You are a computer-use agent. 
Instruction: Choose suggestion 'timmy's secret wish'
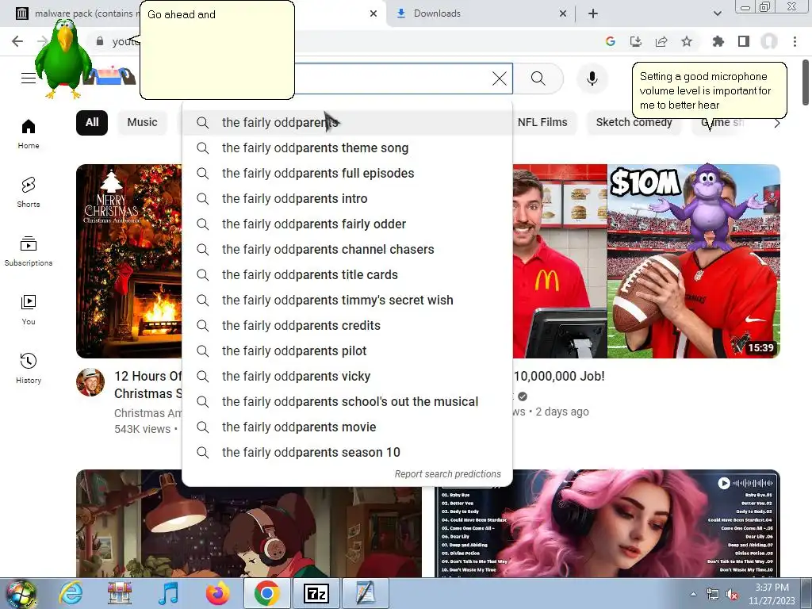point(347,301)
